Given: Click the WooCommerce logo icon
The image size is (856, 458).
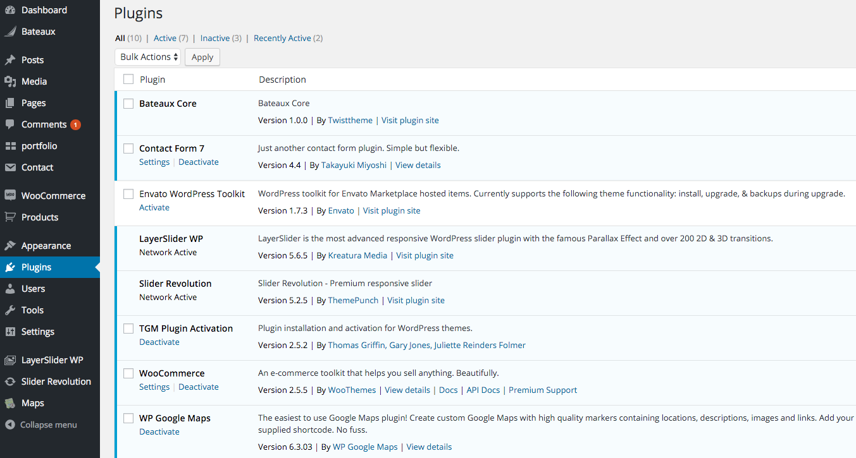Looking at the screenshot, I should pyautogui.click(x=10, y=196).
